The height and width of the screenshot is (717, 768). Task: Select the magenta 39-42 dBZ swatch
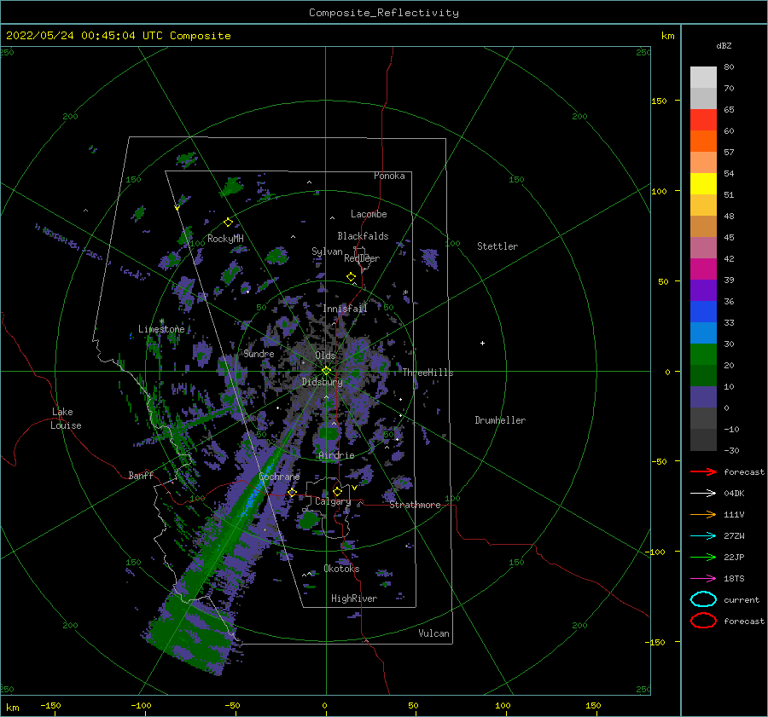coord(703,269)
